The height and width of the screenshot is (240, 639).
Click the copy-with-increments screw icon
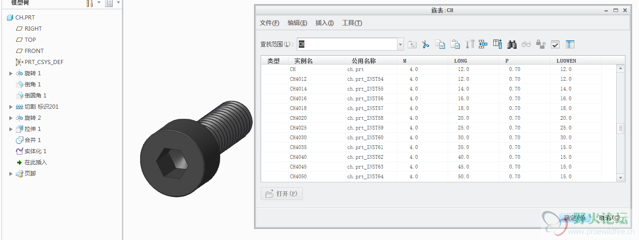[x=470, y=44]
